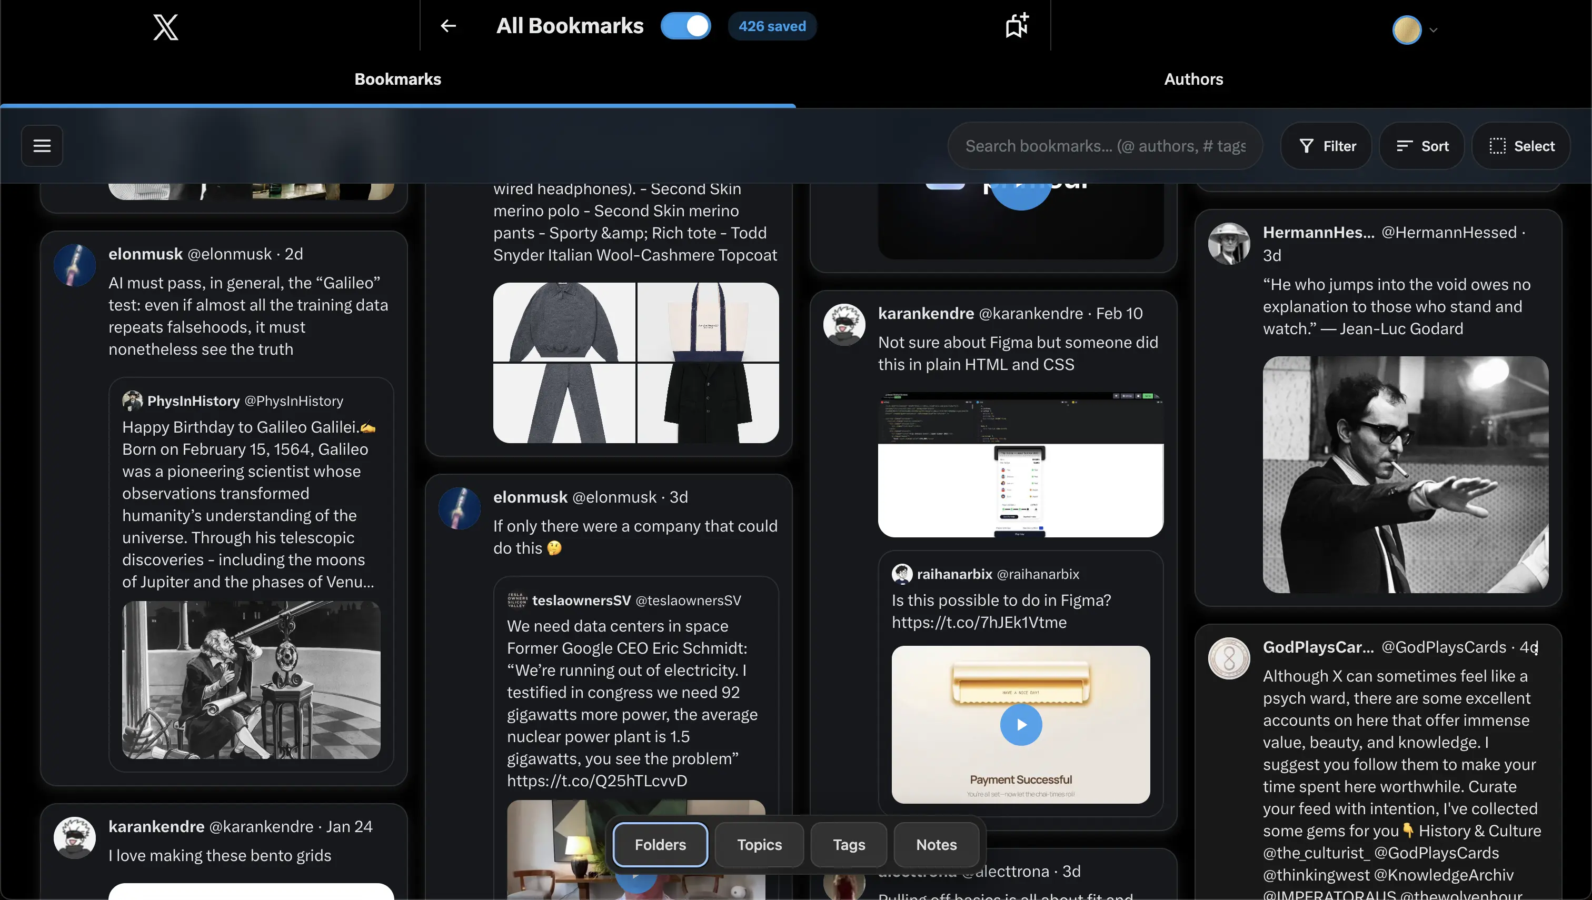Open the Folders panel
Viewport: 1592px width, 900px height.
(x=660, y=844)
